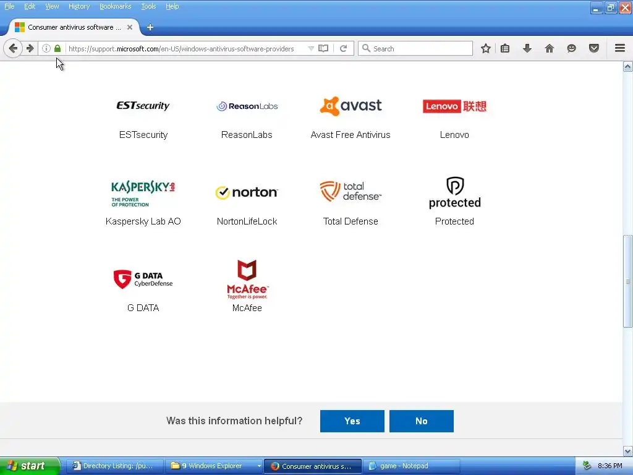This screenshot has height=475, width=633.
Task: Click the Avast logo image
Action: (x=350, y=106)
